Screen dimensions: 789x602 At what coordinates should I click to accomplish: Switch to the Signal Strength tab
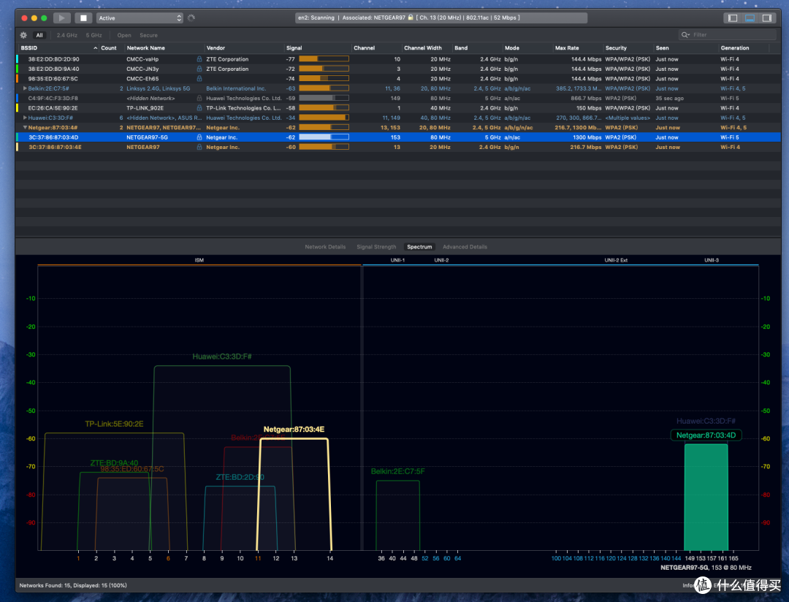376,247
